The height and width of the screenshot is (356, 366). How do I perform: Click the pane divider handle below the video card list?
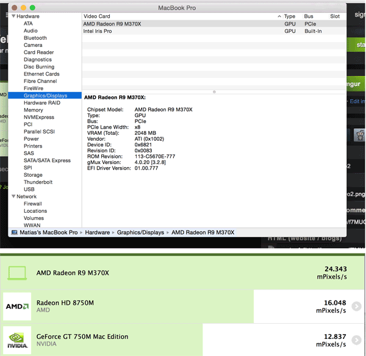pos(213,91)
